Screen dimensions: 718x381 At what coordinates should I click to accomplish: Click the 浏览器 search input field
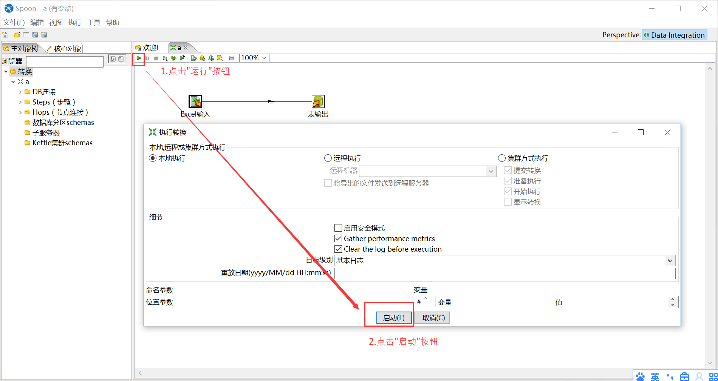[x=65, y=61]
